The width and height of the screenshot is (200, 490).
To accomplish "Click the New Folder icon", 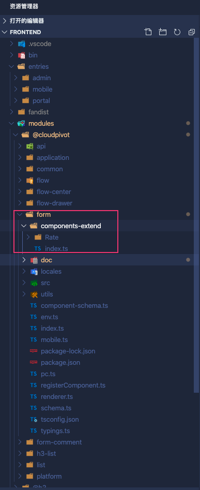I will [163, 32].
